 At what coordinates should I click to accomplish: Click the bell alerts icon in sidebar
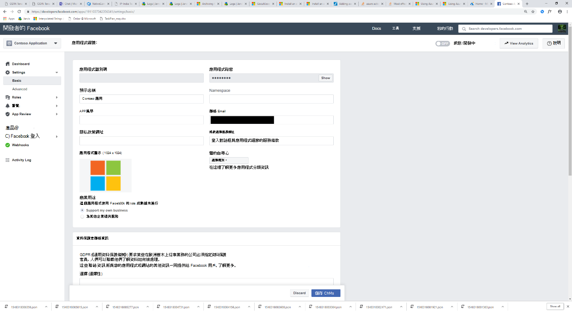point(8,106)
